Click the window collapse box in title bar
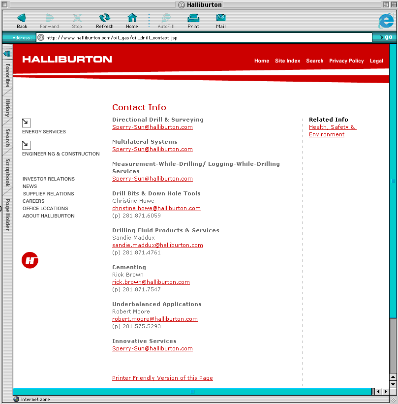Screen dimensions: 398x404 (x=394, y=4)
